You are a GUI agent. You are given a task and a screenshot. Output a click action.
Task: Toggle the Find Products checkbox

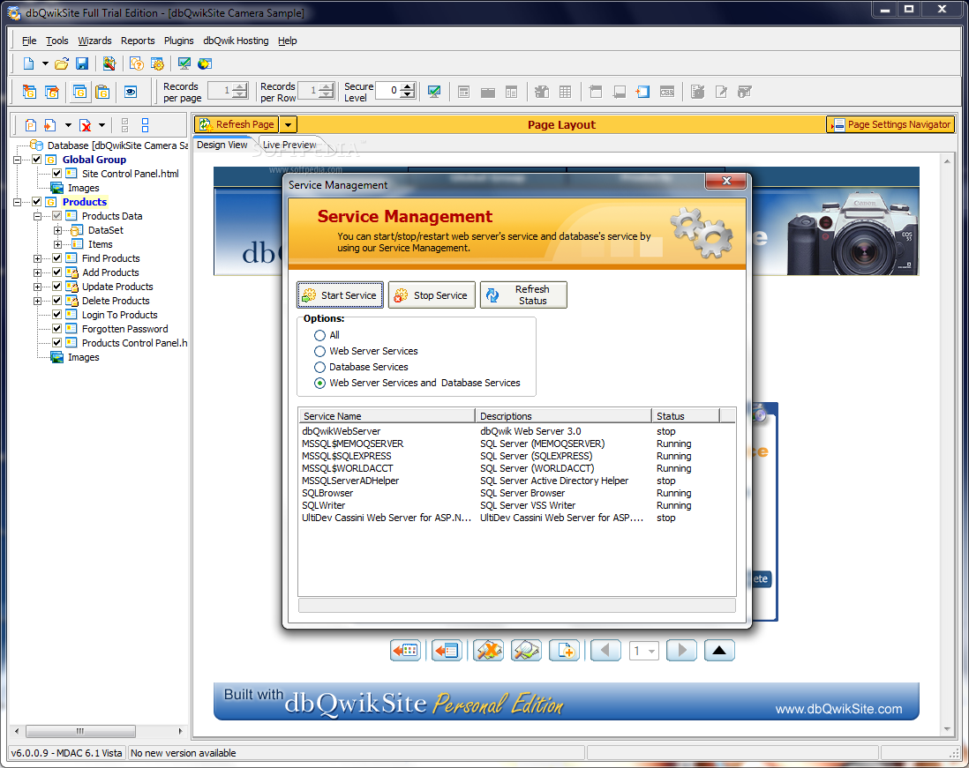pyautogui.click(x=56, y=258)
